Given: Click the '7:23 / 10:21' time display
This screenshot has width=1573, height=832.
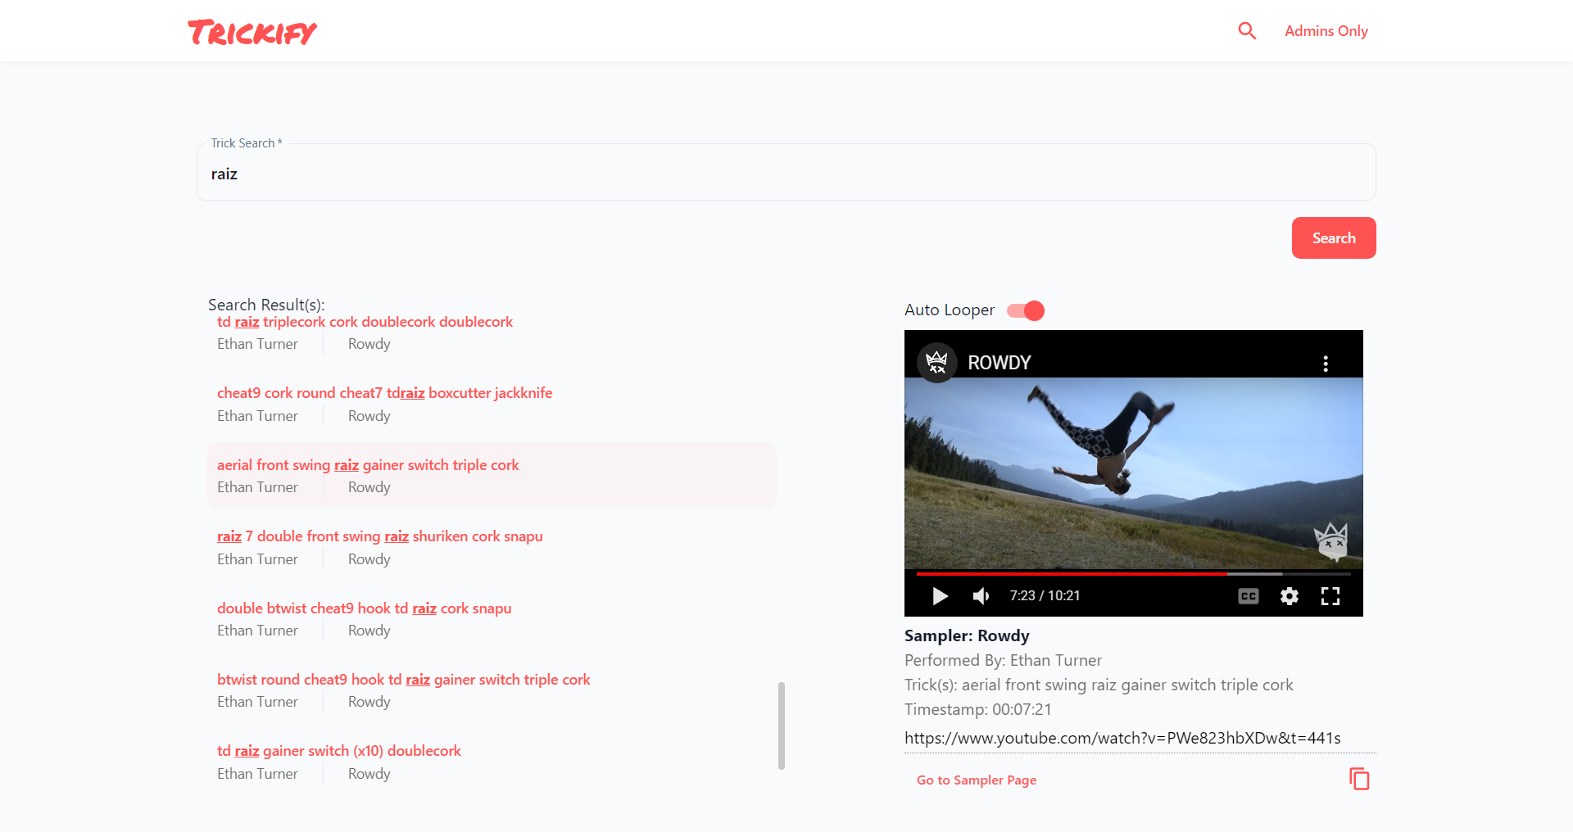Looking at the screenshot, I should coord(1045,595).
